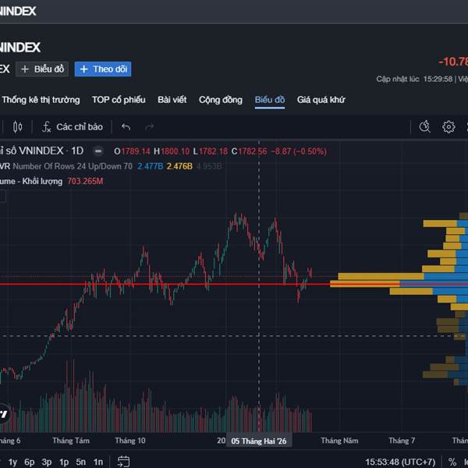The image size is (468, 468).
Task: Select the 6p time range
Action: click(30, 462)
